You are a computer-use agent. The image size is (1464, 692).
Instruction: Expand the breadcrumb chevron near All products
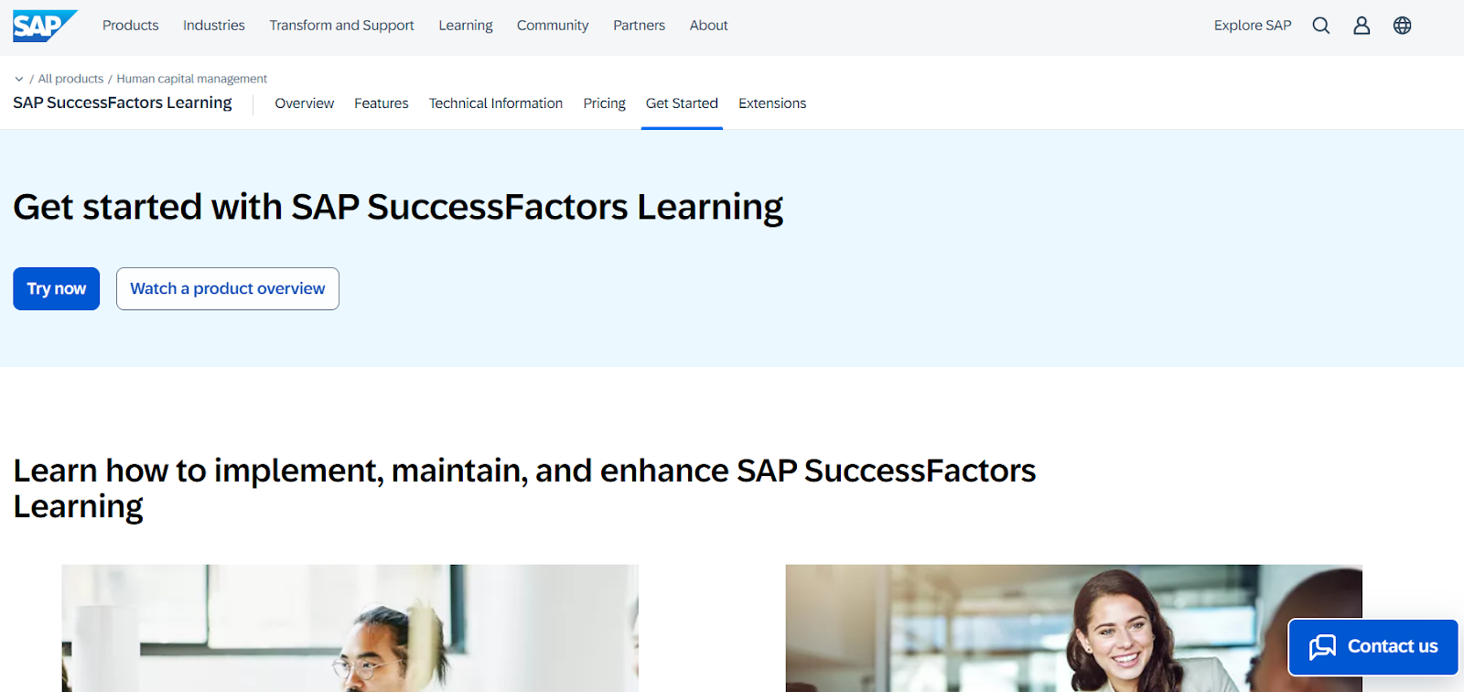(x=18, y=79)
